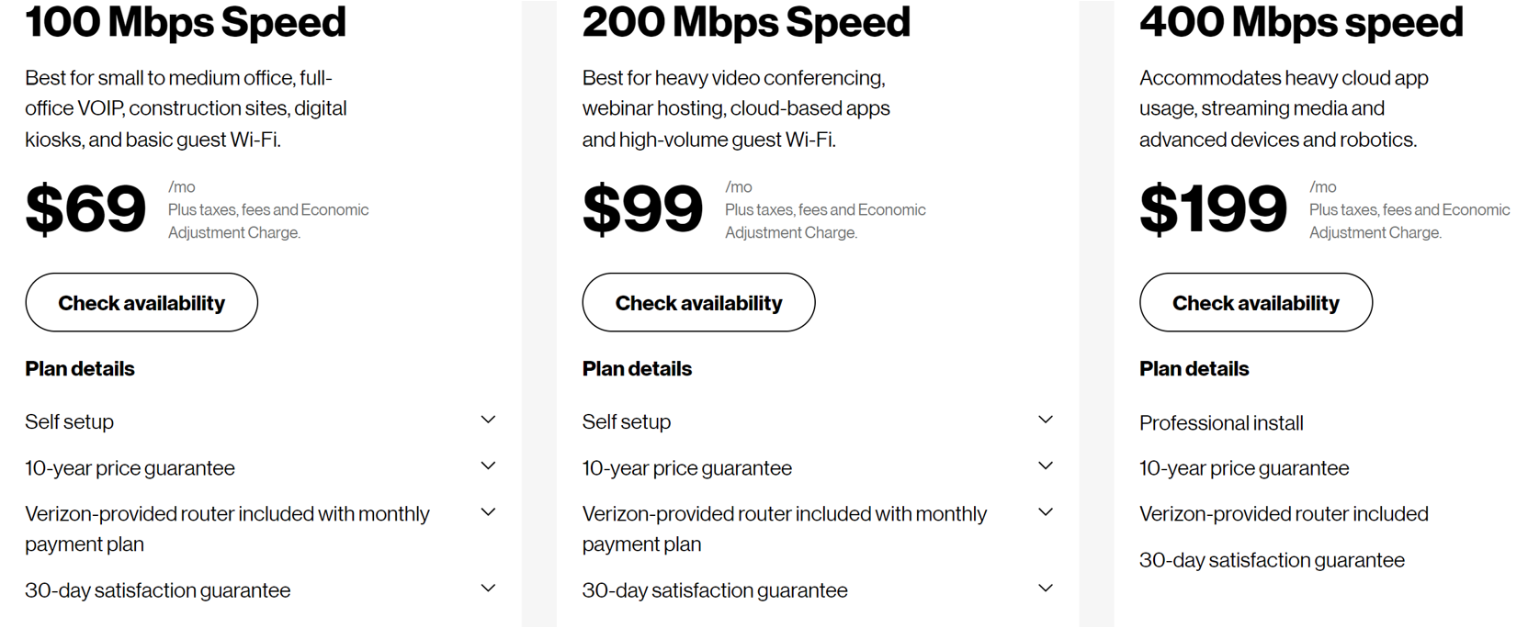Click Plan details under 400 Mbps plan
This screenshot has width=1528, height=628.
pos(1194,368)
